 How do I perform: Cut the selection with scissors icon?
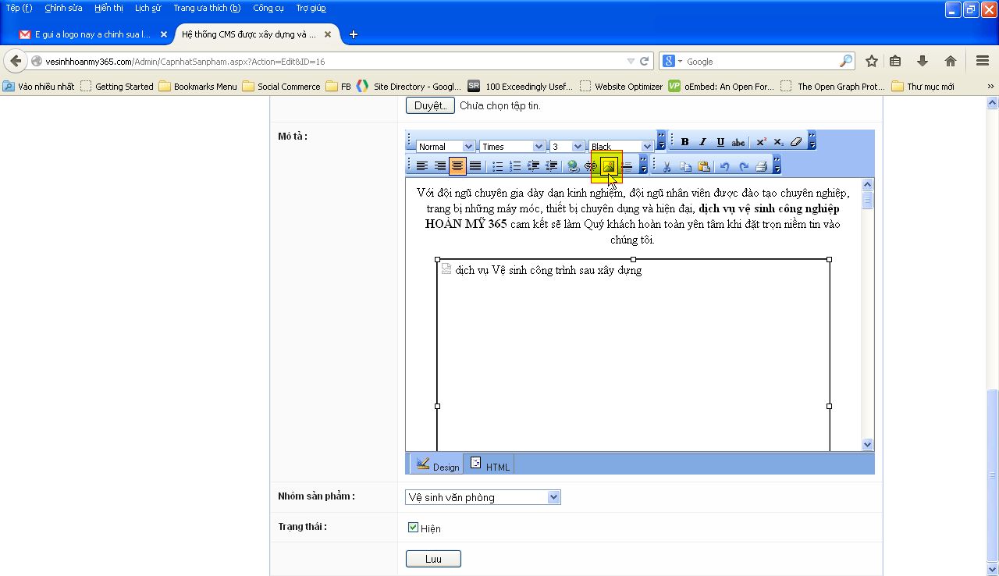point(667,166)
